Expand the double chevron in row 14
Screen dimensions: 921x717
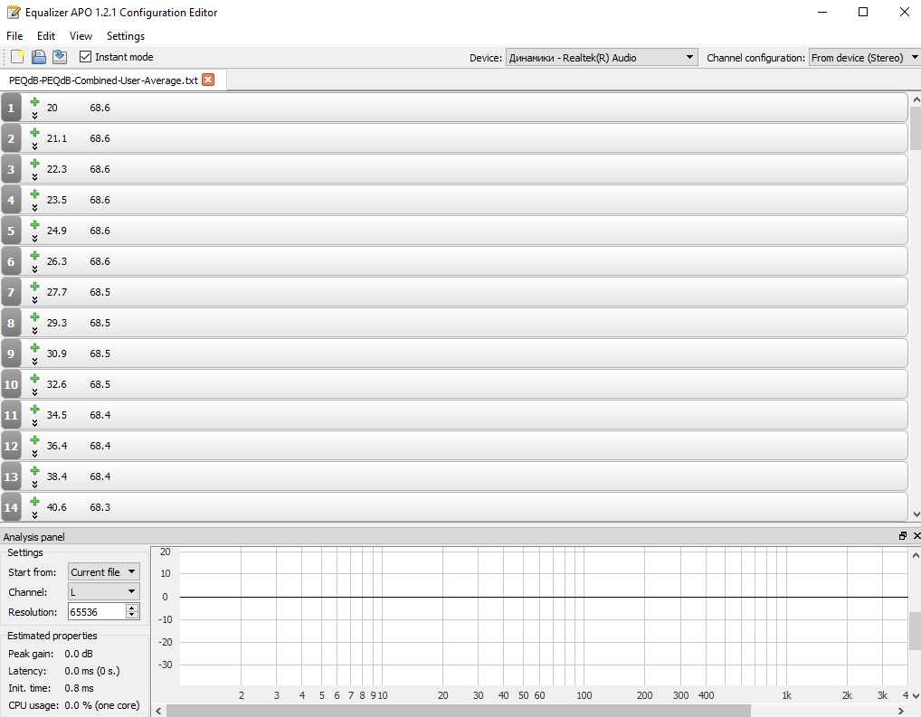click(x=34, y=514)
